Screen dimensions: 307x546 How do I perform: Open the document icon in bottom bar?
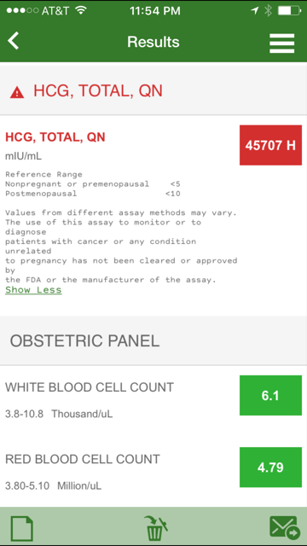coord(22,528)
